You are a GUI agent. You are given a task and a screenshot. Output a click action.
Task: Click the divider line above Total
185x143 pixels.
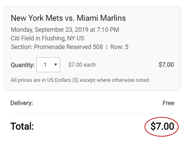coord(92,114)
